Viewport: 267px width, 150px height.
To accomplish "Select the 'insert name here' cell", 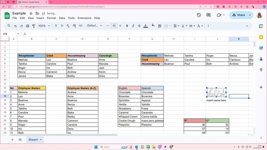I will [217, 100].
